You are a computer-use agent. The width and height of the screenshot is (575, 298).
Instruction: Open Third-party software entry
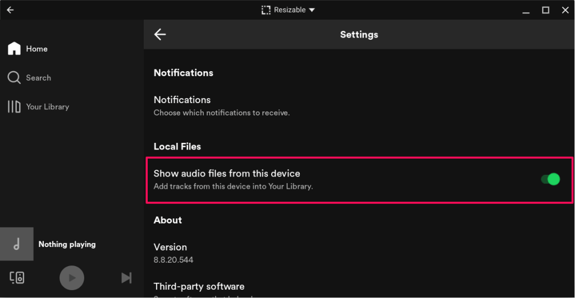coord(199,286)
